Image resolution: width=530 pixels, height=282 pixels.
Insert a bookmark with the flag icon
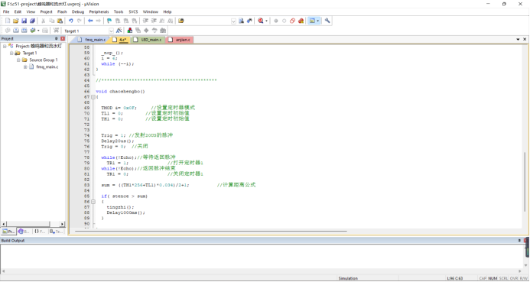pos(109,21)
